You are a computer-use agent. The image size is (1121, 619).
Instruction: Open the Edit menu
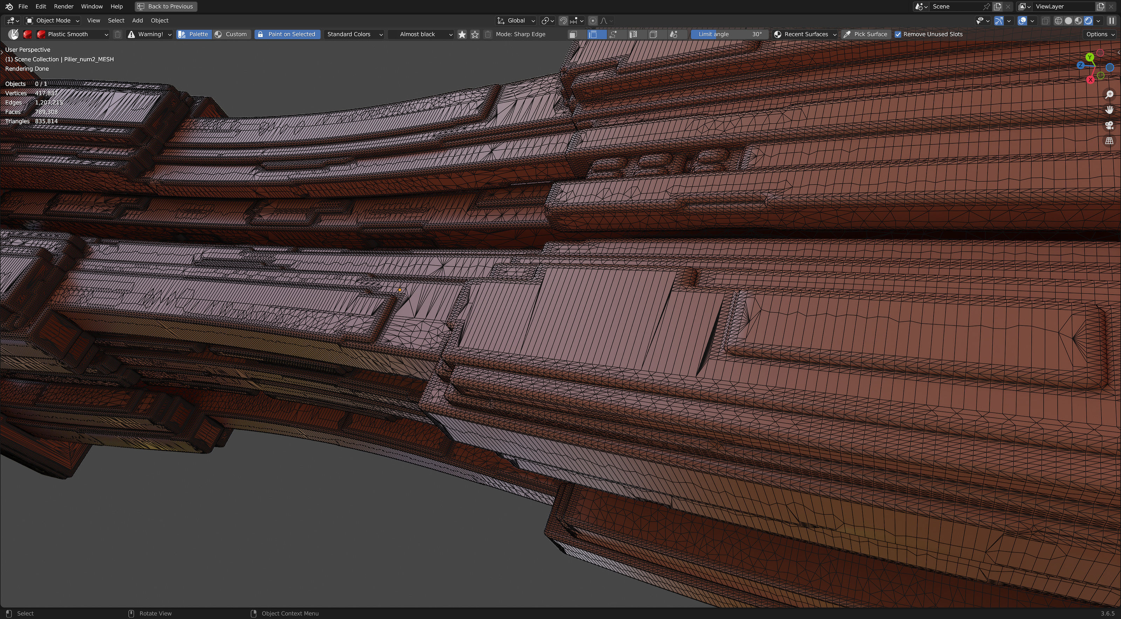(41, 7)
